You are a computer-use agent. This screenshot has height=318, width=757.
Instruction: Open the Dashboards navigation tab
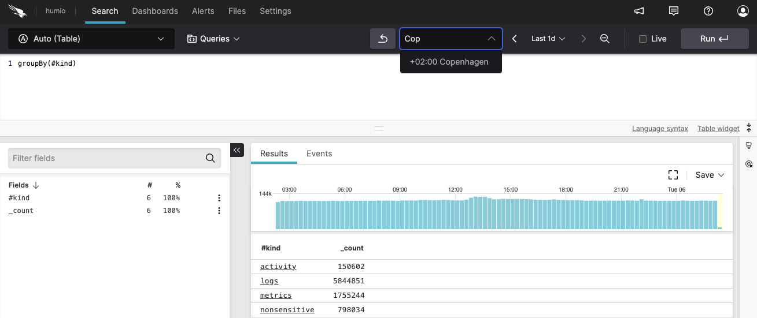tap(155, 11)
